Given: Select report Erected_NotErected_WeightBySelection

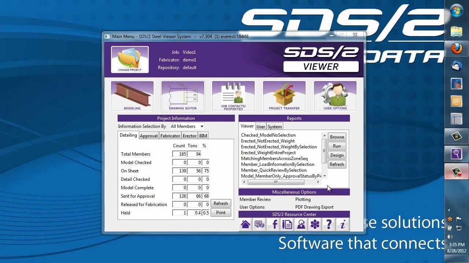Looking at the screenshot, I should pyautogui.click(x=279, y=147).
